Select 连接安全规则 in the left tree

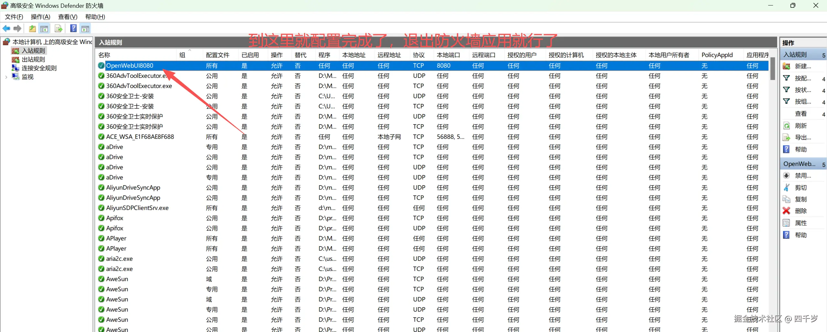pyautogui.click(x=39, y=68)
